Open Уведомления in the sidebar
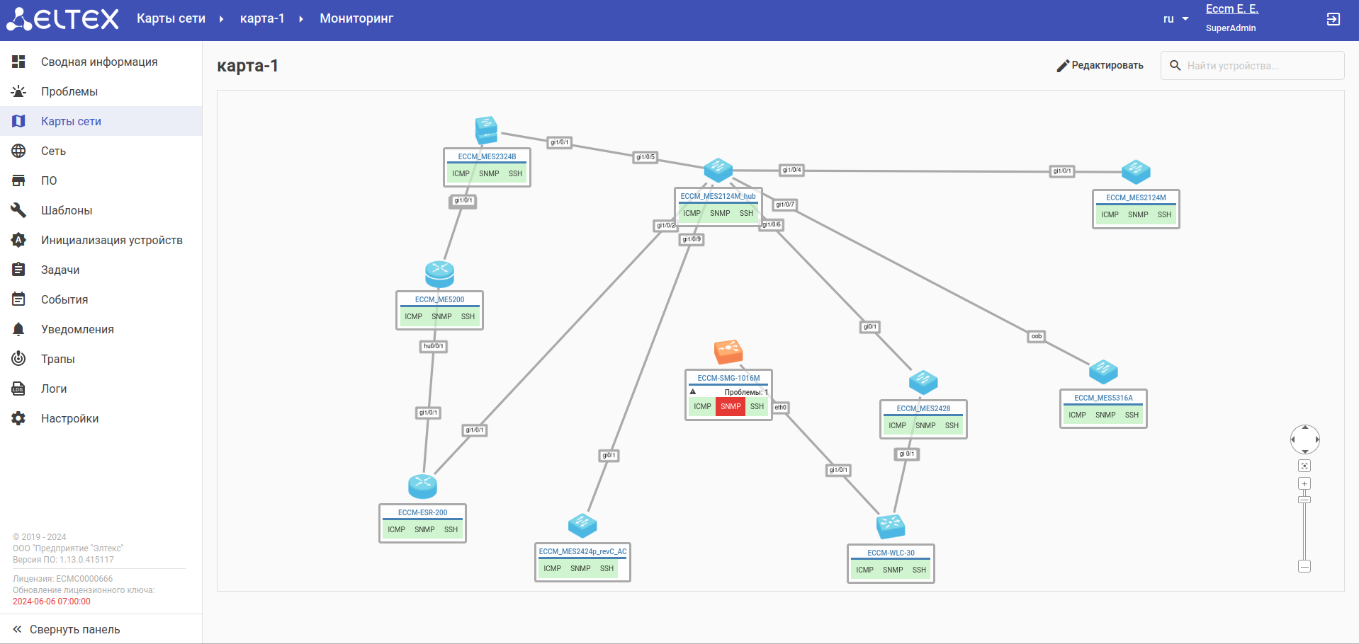Viewport: 1359px width, 644px height. click(x=101, y=329)
